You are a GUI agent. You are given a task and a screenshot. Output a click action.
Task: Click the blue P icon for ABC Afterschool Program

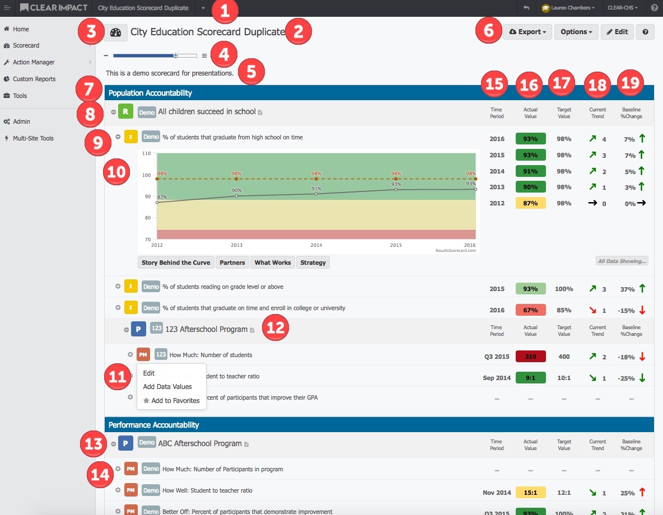click(125, 443)
